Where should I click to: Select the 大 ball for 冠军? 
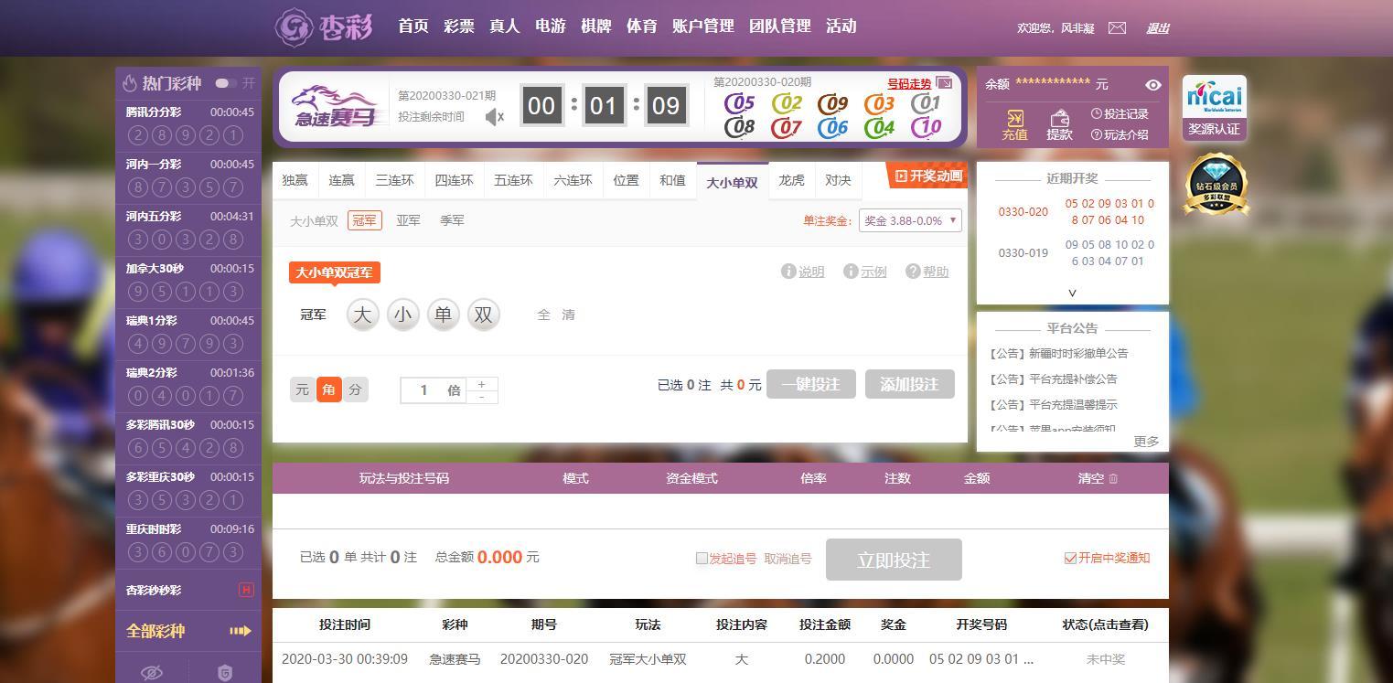coord(362,315)
